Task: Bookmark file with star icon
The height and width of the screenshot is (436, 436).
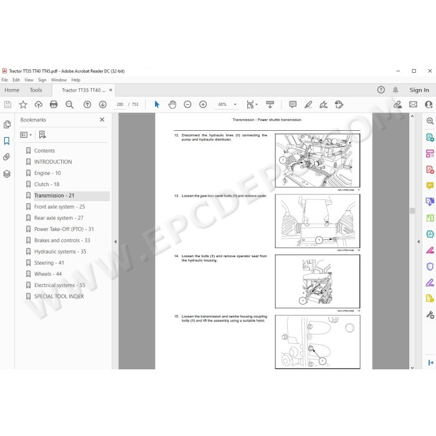Action: tap(23, 105)
